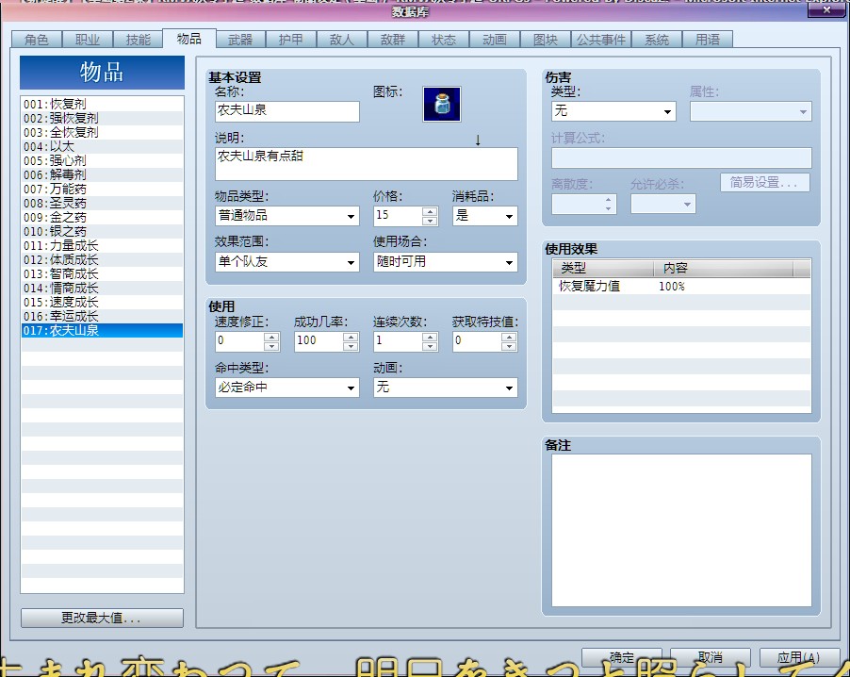Image resolution: width=850 pixels, height=677 pixels.
Task: Click the 简易设置 button
Action: [x=765, y=182]
